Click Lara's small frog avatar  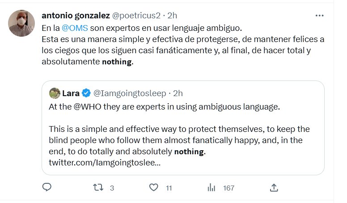click(55, 93)
